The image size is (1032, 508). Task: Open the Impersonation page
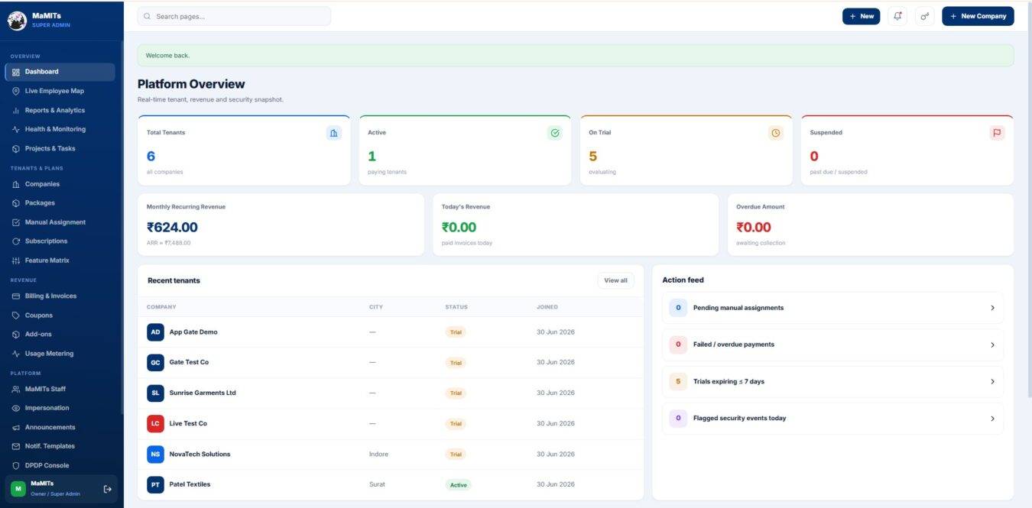coord(60,408)
